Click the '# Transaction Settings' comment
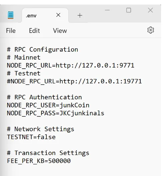This screenshot has width=165, height=176. [x=48, y=153]
